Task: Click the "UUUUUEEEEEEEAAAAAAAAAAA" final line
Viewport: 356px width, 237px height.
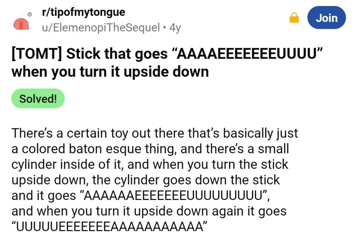Action: point(109,226)
